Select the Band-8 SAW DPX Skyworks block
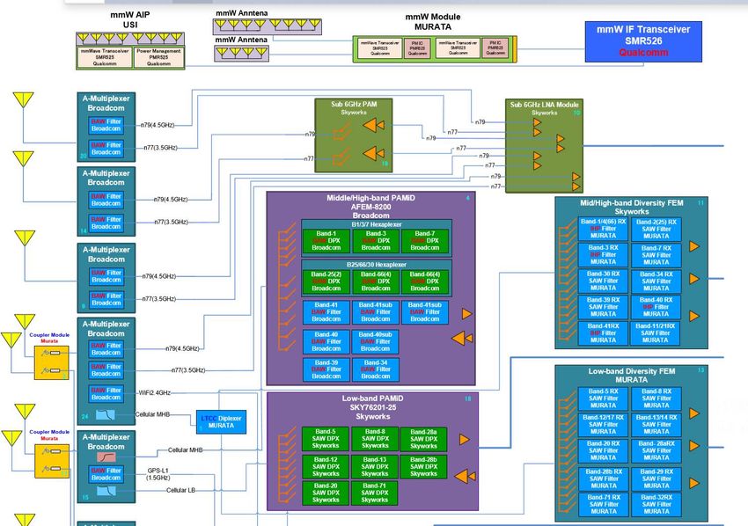 coord(375,439)
